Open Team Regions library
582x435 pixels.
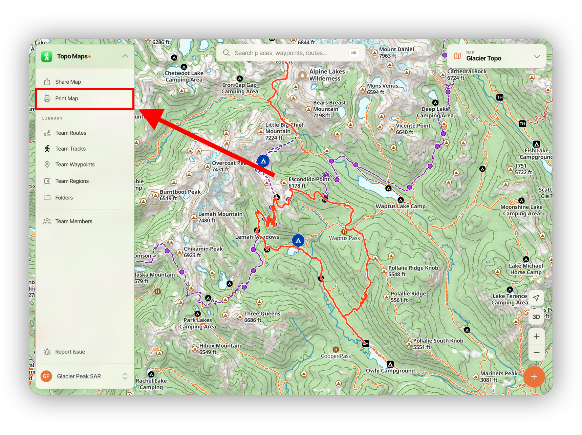tap(85, 181)
